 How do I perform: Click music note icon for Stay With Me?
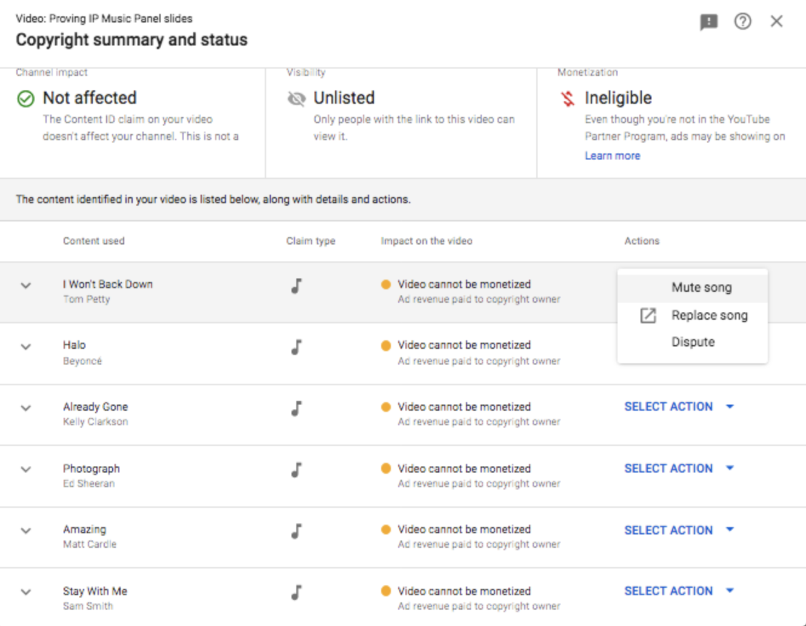296,592
